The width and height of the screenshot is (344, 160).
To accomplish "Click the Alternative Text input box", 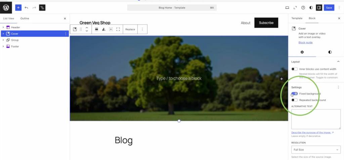I will coord(316,119).
